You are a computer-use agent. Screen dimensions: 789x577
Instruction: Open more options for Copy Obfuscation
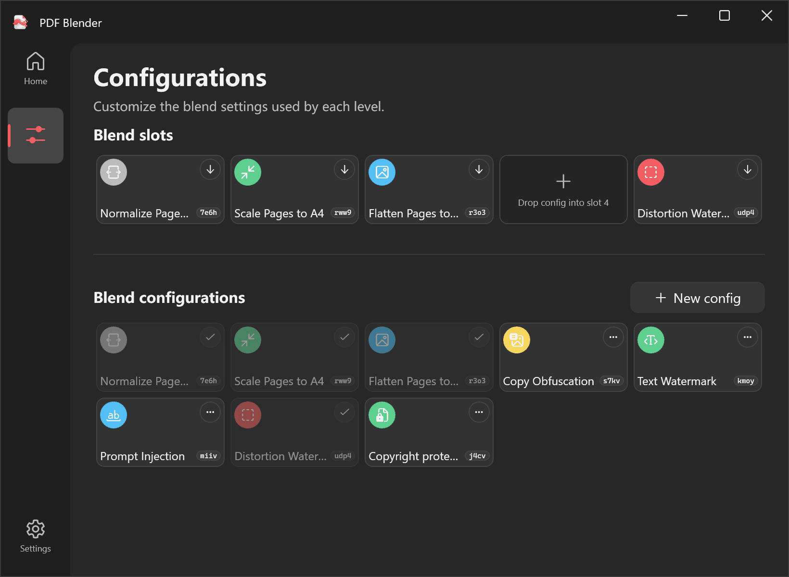pyautogui.click(x=613, y=337)
